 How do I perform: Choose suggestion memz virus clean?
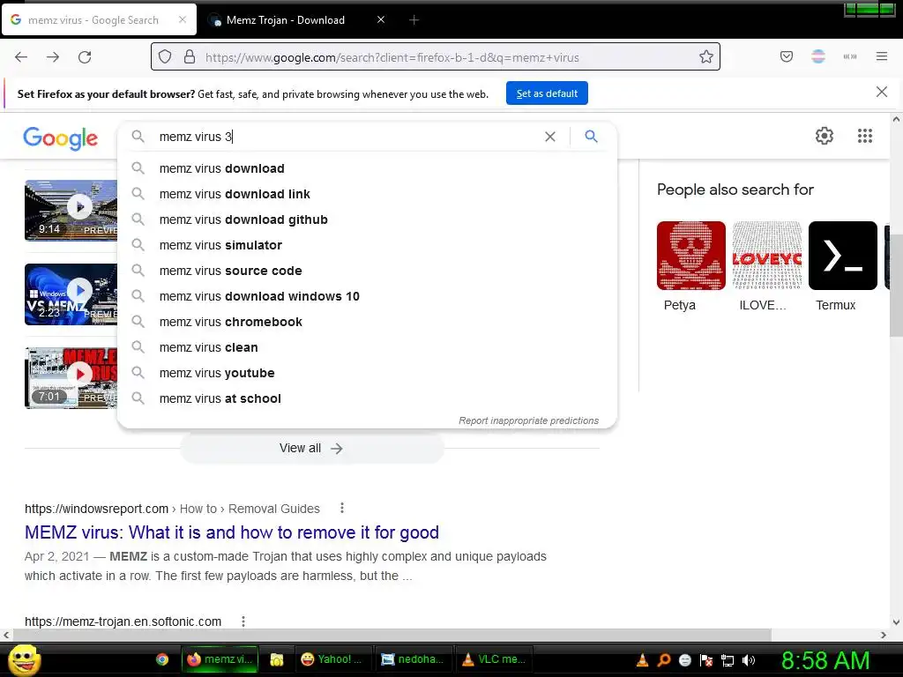367,347
